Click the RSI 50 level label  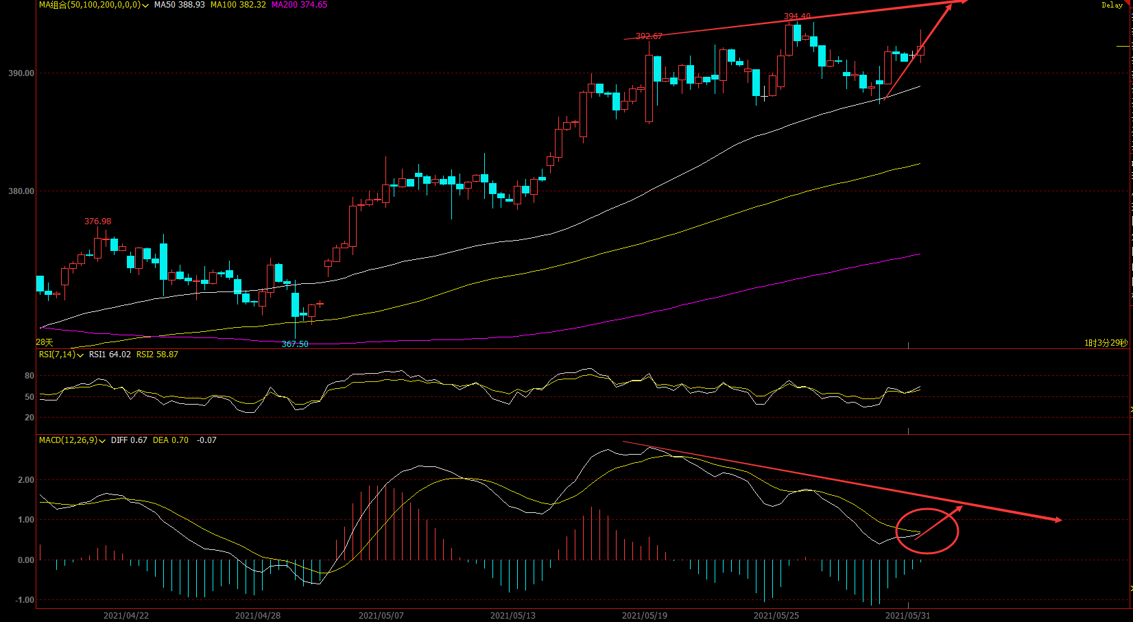point(29,397)
